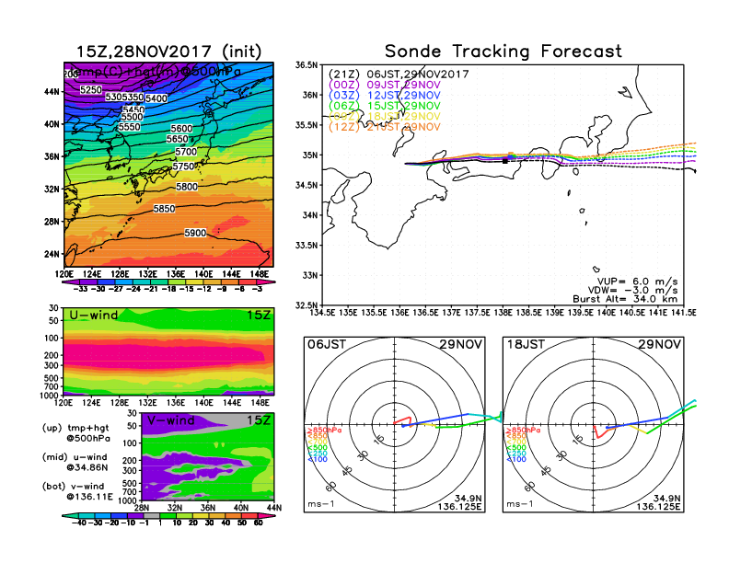The height and width of the screenshot is (563, 729).
Task: Click the "-40" wind colorbar label
Action: [x=79, y=523]
